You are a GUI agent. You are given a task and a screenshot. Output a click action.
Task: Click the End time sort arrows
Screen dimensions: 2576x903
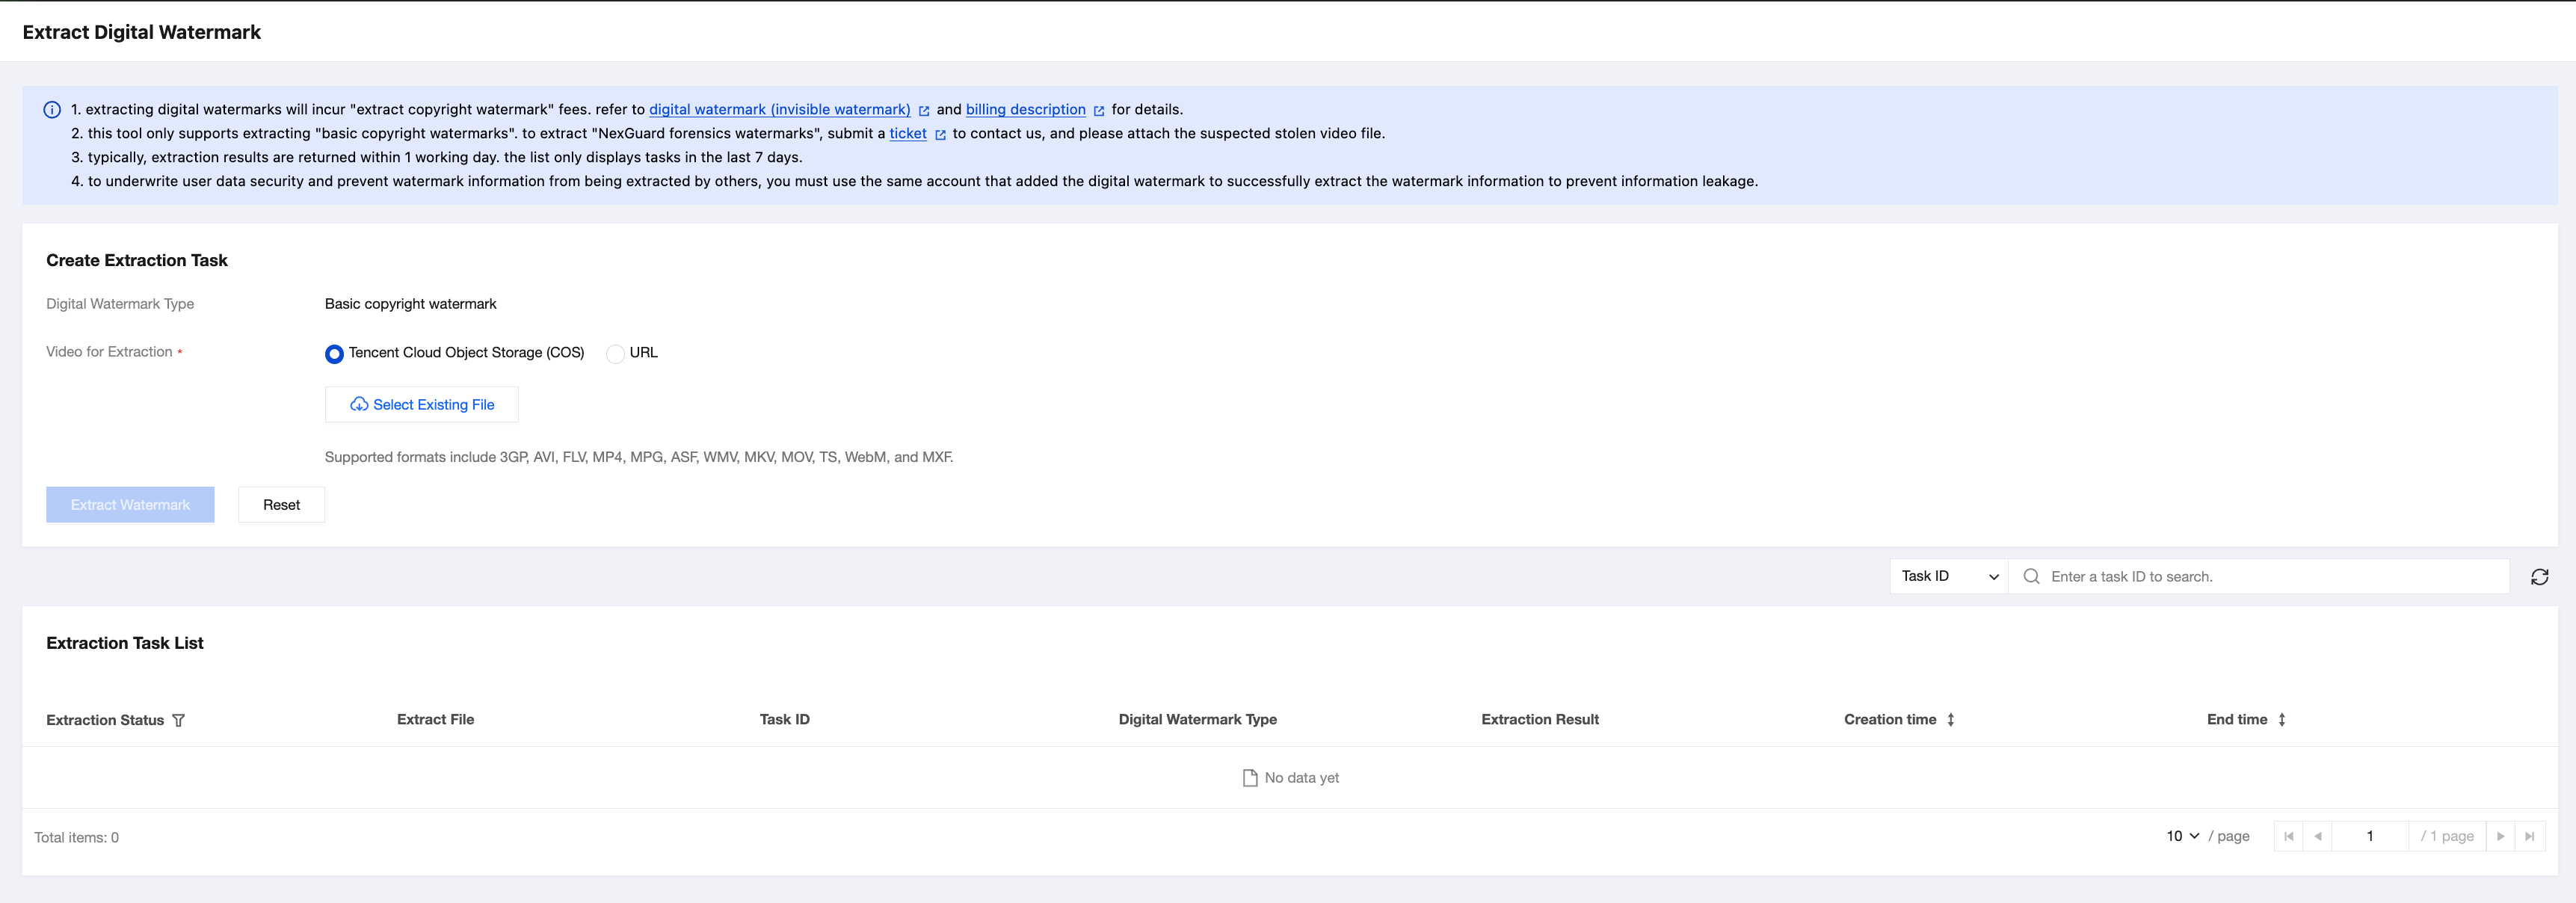2281,719
